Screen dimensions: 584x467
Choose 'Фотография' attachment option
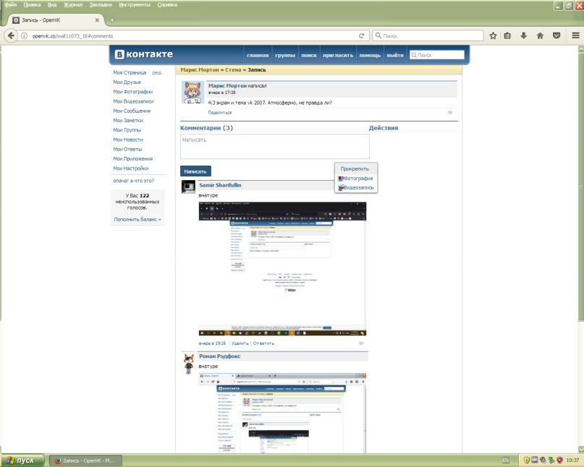[x=355, y=179]
